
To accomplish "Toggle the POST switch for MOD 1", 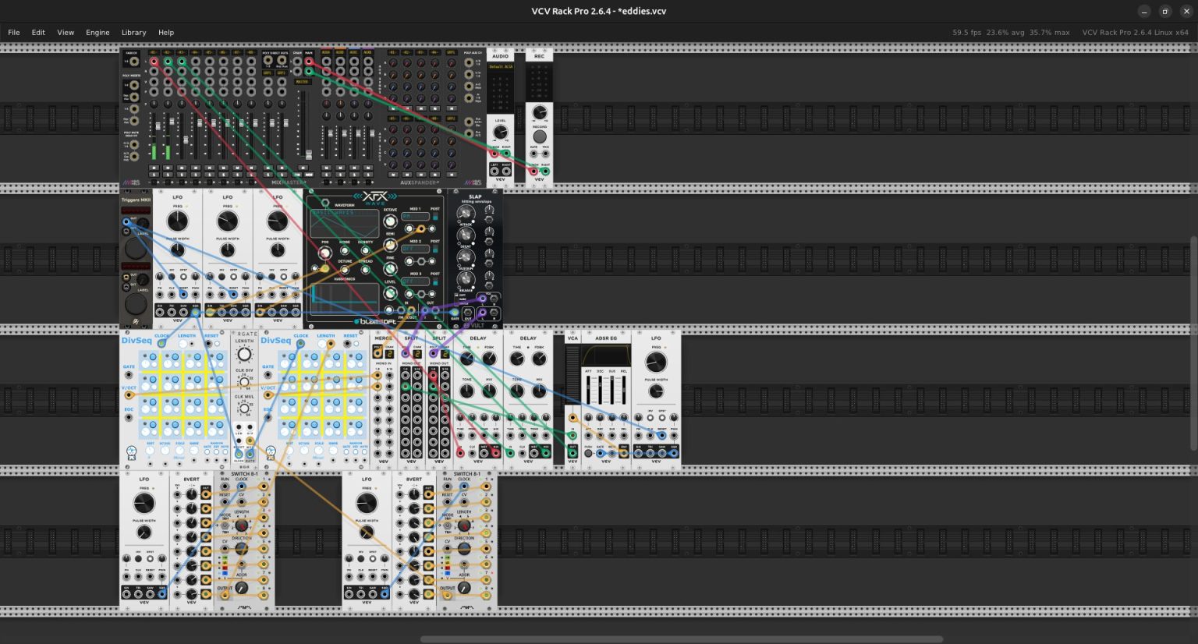I will tap(435, 217).
